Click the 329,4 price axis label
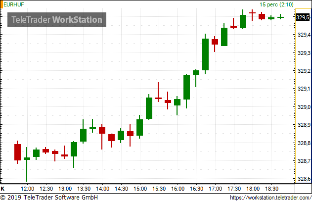The image size is (312, 202). pos(304,35)
